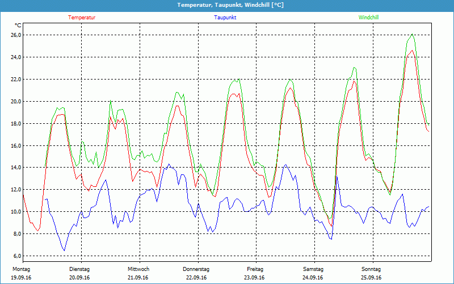
Task: Click the 26,0 y-axis value
Action: click(16, 35)
